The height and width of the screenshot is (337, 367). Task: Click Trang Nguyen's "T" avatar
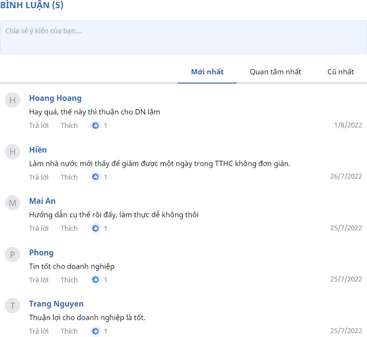click(13, 306)
